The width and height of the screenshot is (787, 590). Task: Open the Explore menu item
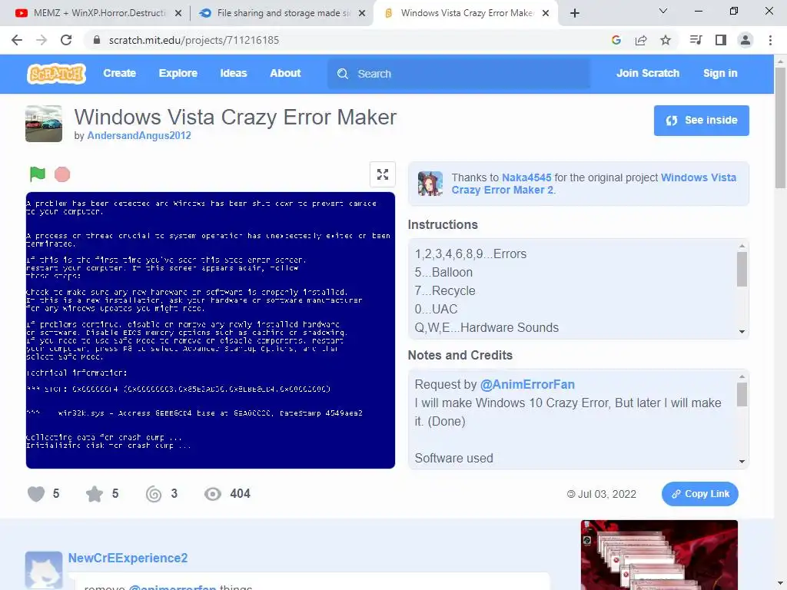(x=178, y=73)
